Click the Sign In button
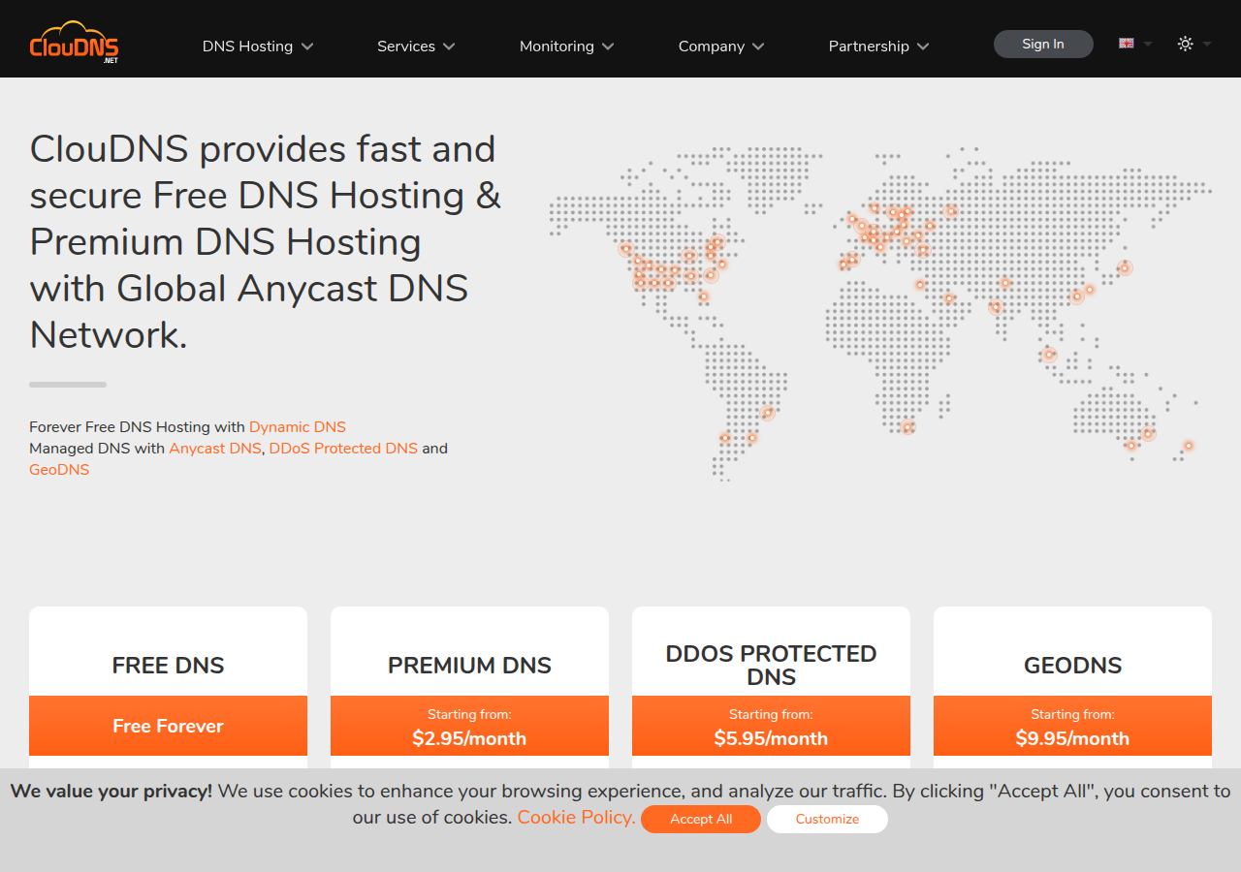The width and height of the screenshot is (1241, 872). pyautogui.click(x=1043, y=44)
